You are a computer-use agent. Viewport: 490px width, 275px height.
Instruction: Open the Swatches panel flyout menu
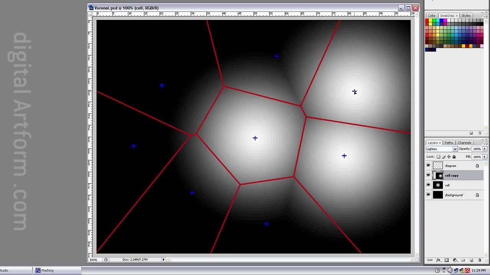(x=486, y=17)
